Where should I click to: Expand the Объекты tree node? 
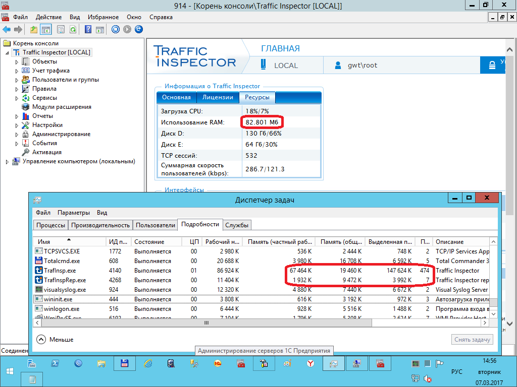[17, 62]
